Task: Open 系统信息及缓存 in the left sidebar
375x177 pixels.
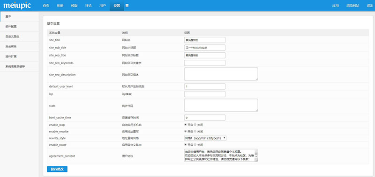Action: (x=19, y=67)
